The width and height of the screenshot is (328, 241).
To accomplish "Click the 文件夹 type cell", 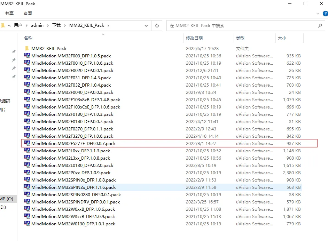I will coord(242,48).
